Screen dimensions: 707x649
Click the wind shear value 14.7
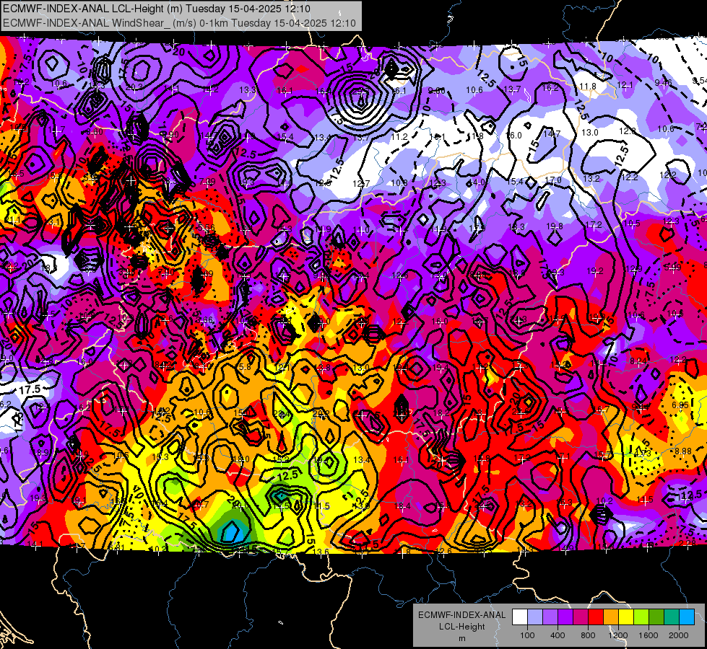tap(552, 133)
